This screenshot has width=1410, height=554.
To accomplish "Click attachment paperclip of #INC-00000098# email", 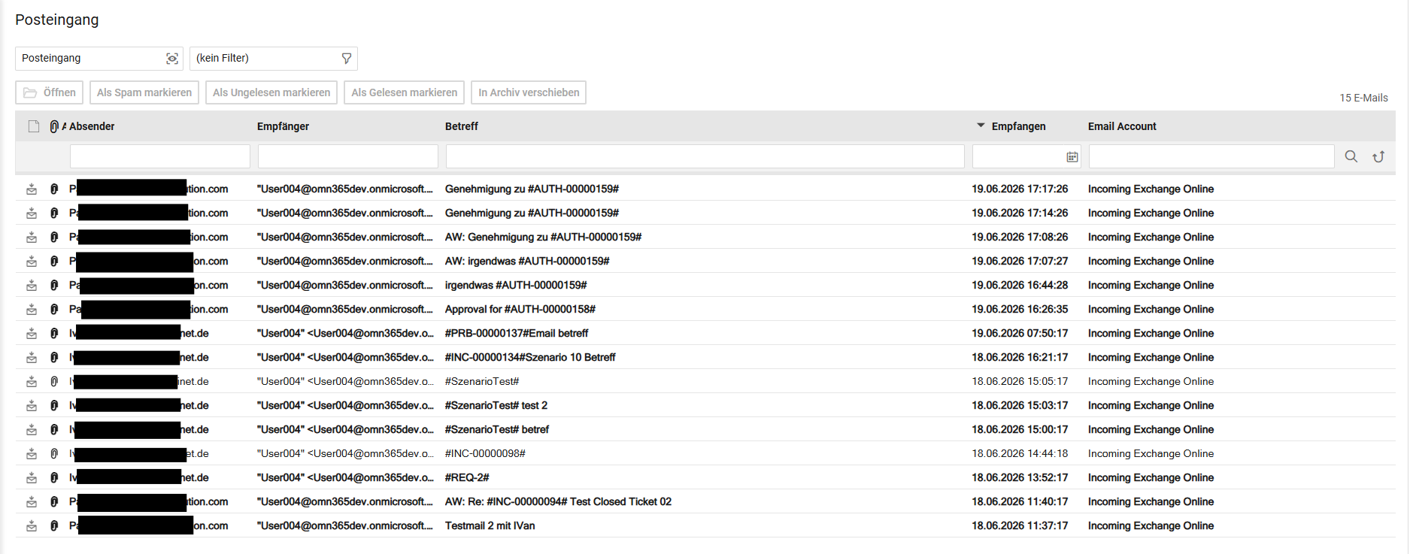I will [x=54, y=453].
